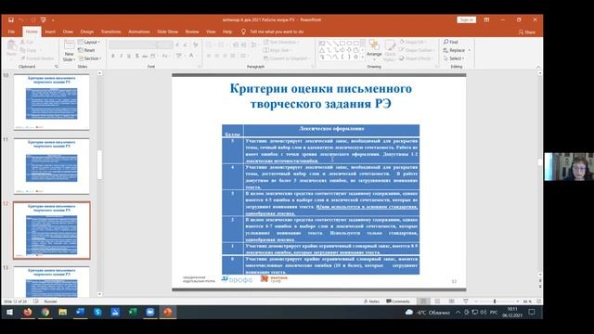Open the File menu

coord(11,32)
